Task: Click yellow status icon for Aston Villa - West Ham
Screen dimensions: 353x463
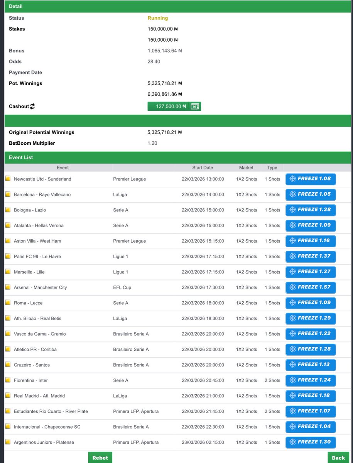Action: tap(8, 240)
